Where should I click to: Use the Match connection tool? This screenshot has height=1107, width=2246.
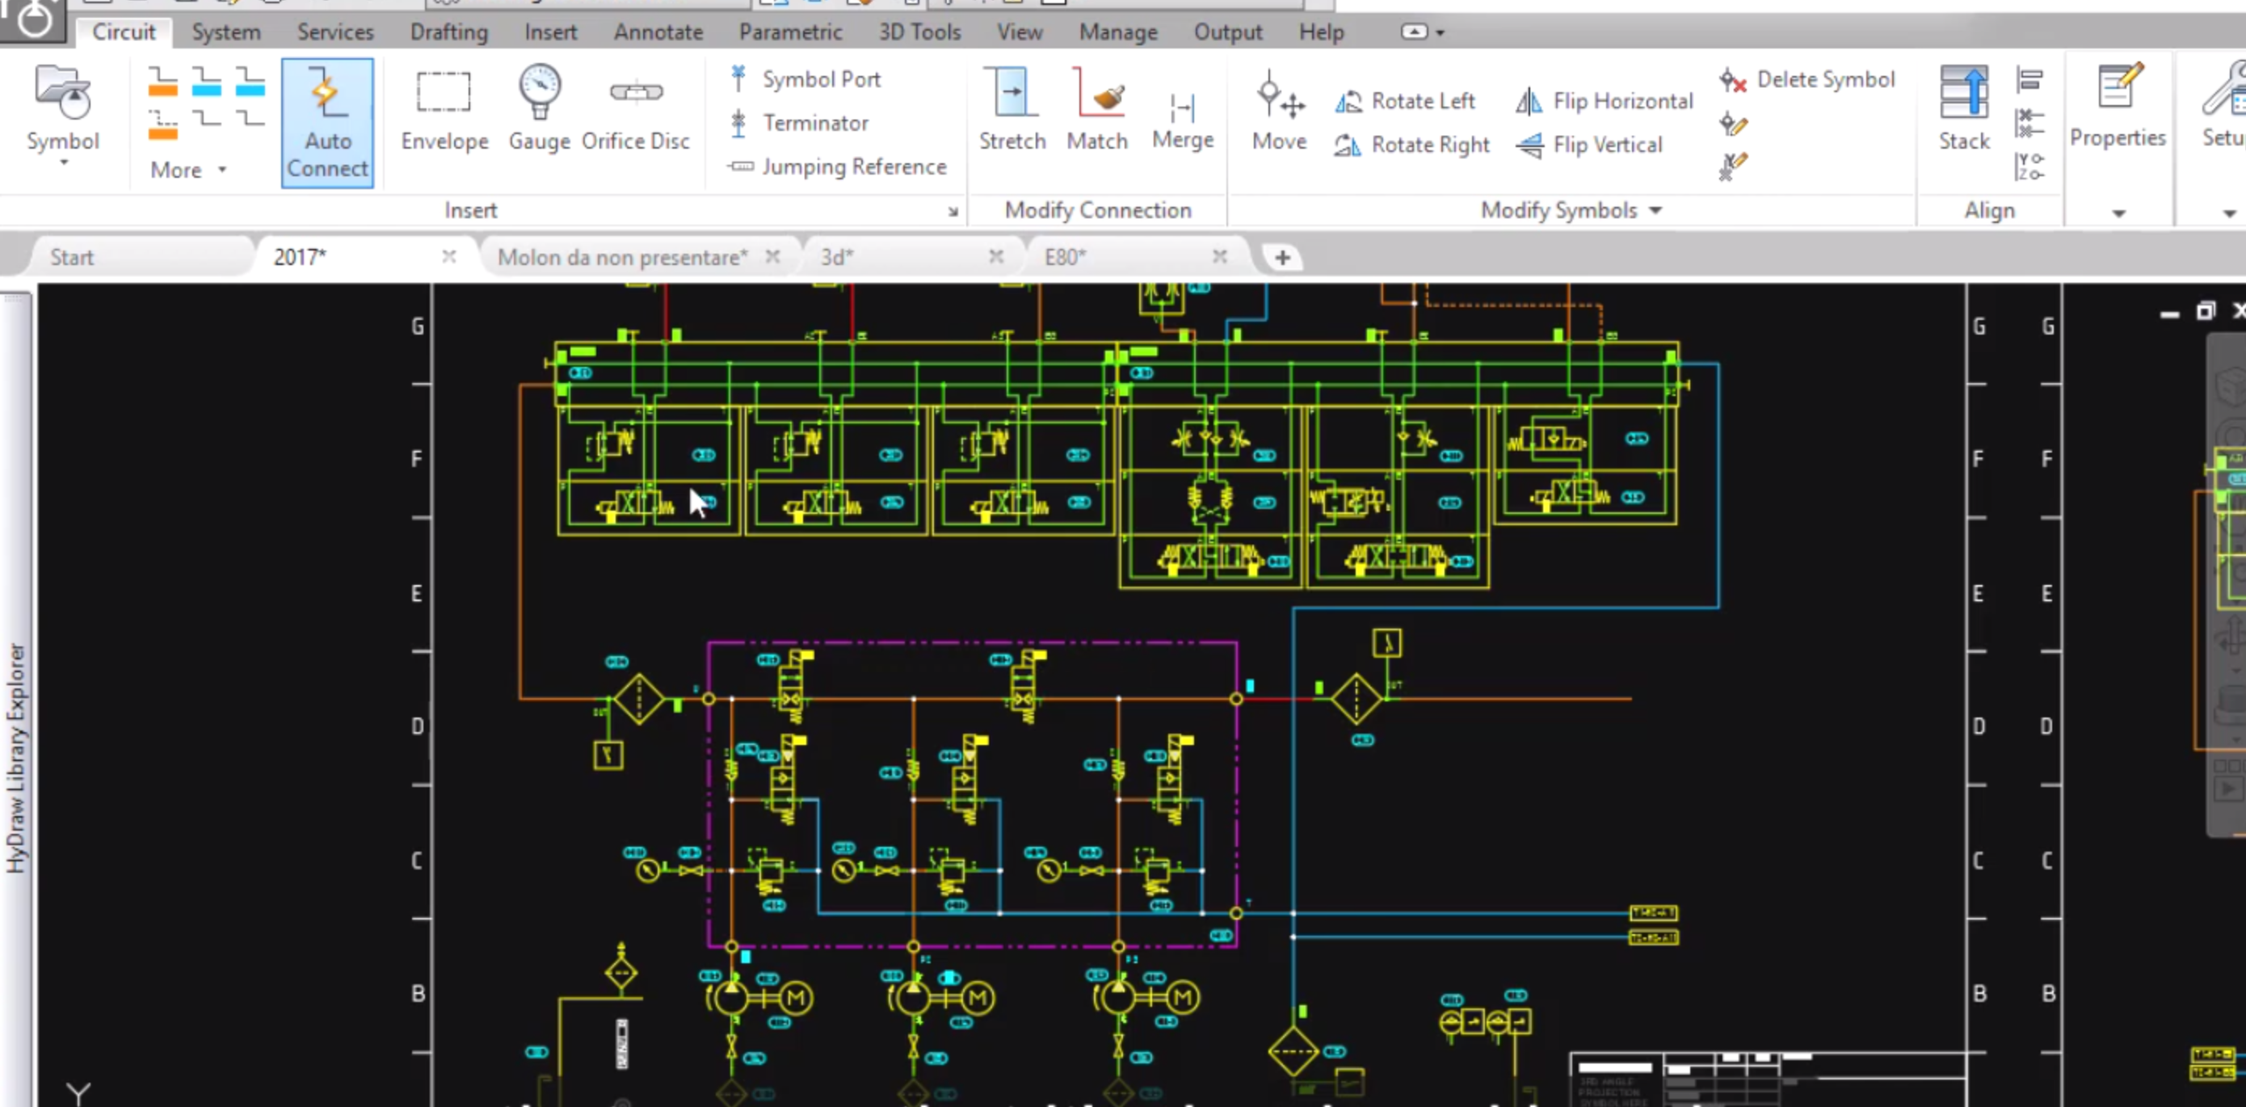coord(1097,109)
